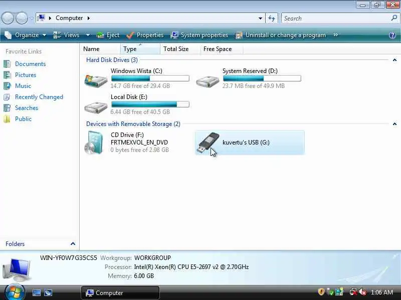Click the Eject toolbar button
Screen dimensions: 401x300
(x=108, y=35)
